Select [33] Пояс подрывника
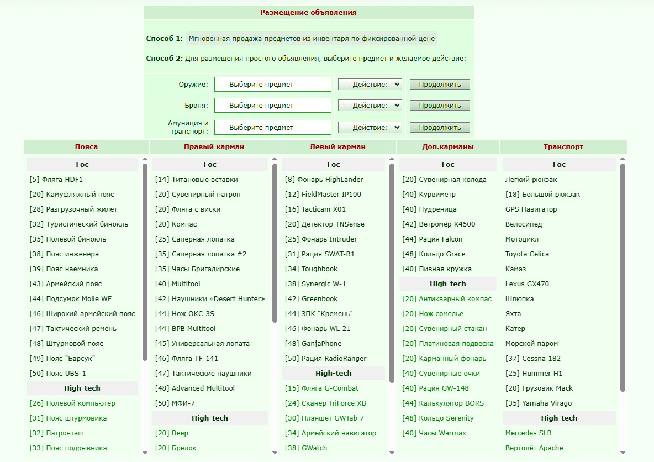Image resolution: width=654 pixels, height=462 pixels. pos(68,448)
